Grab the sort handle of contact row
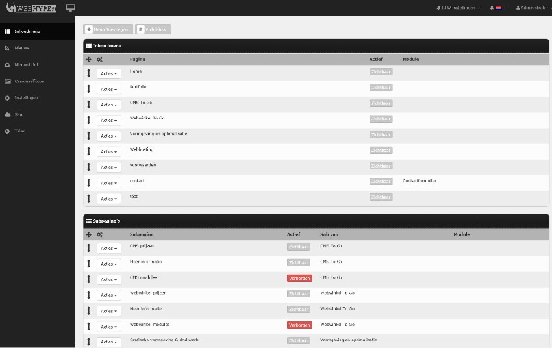The width and height of the screenshot is (552, 348). click(x=89, y=182)
